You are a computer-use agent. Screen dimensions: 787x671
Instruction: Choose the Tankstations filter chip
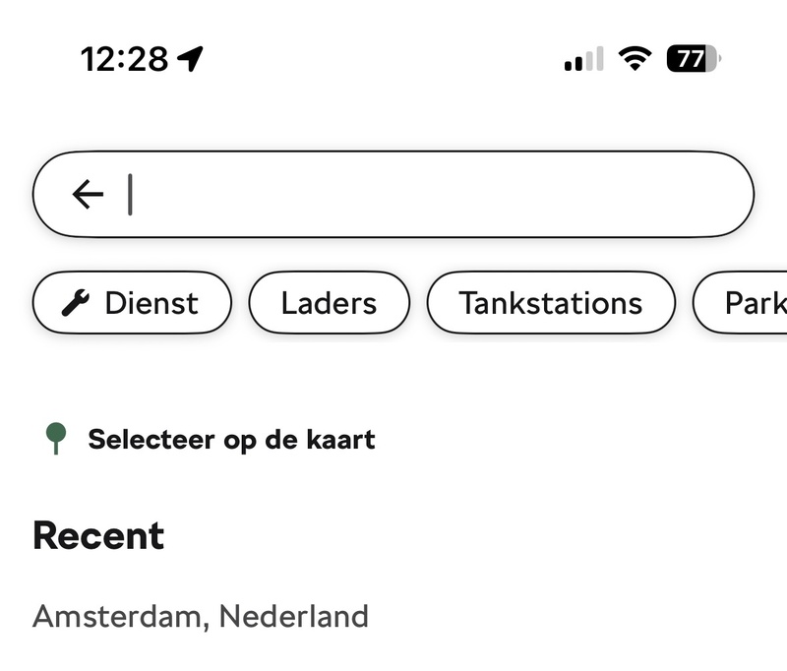coord(550,303)
